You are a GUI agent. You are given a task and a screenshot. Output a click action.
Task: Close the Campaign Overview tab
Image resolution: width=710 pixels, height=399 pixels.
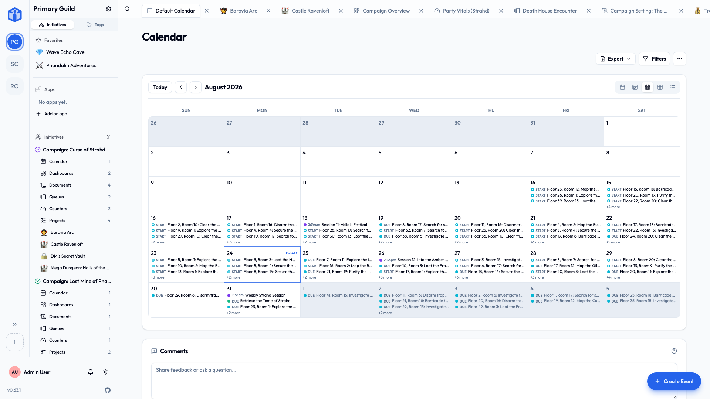(x=421, y=11)
